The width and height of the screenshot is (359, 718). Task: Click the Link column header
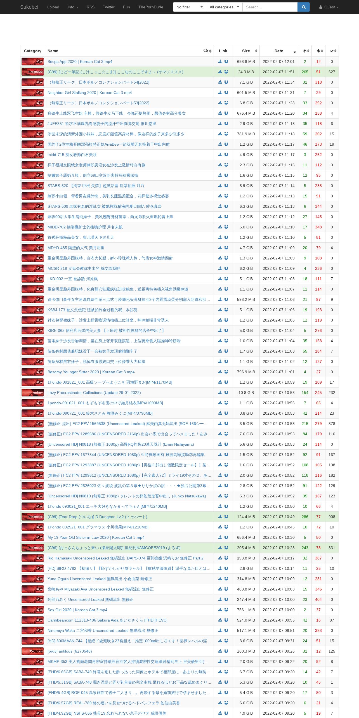pyautogui.click(x=223, y=51)
